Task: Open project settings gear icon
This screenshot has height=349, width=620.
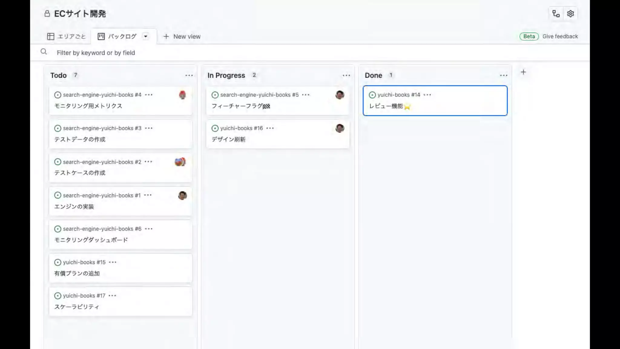Action: (570, 14)
